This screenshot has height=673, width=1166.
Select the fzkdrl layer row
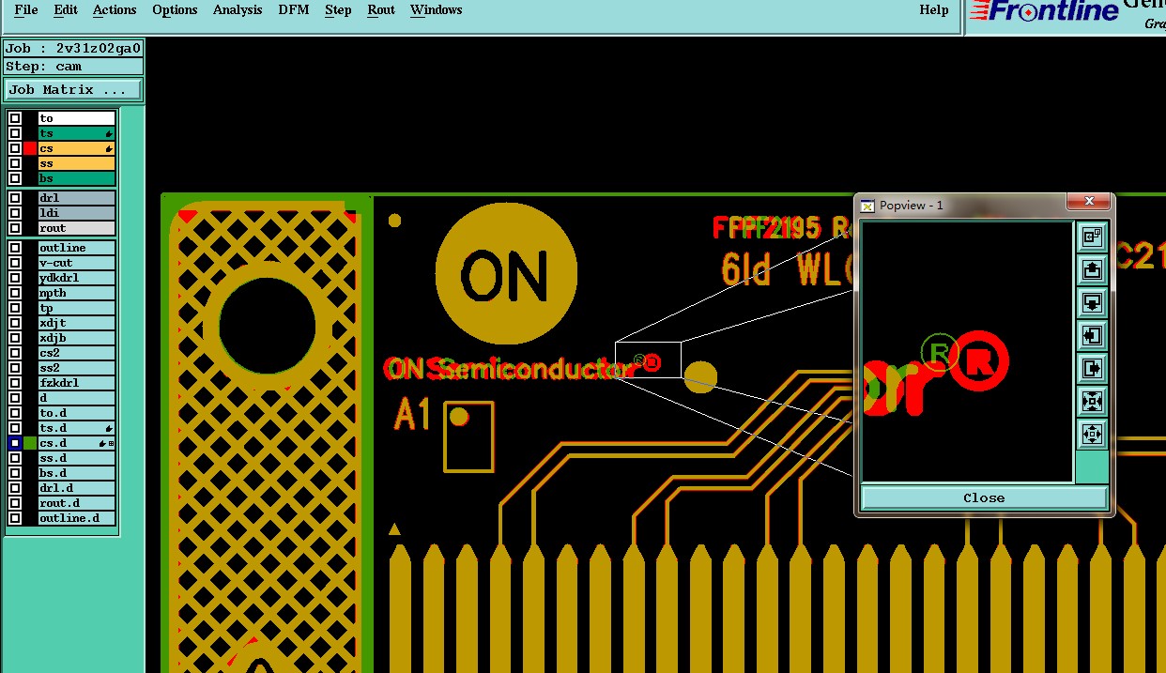76,384
